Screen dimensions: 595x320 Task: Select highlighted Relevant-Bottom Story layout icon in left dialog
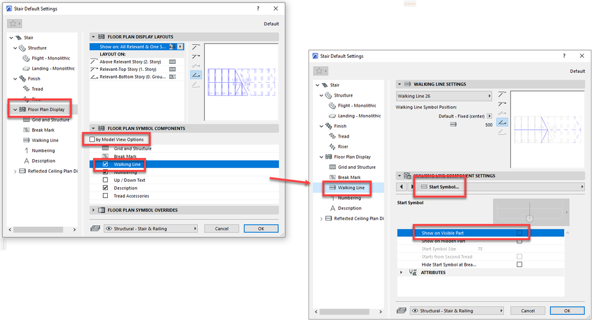[196, 75]
